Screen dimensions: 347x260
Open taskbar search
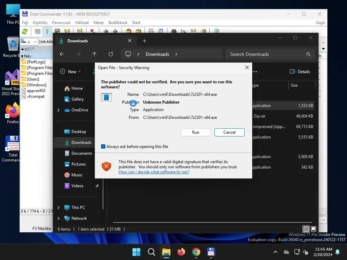(151, 252)
